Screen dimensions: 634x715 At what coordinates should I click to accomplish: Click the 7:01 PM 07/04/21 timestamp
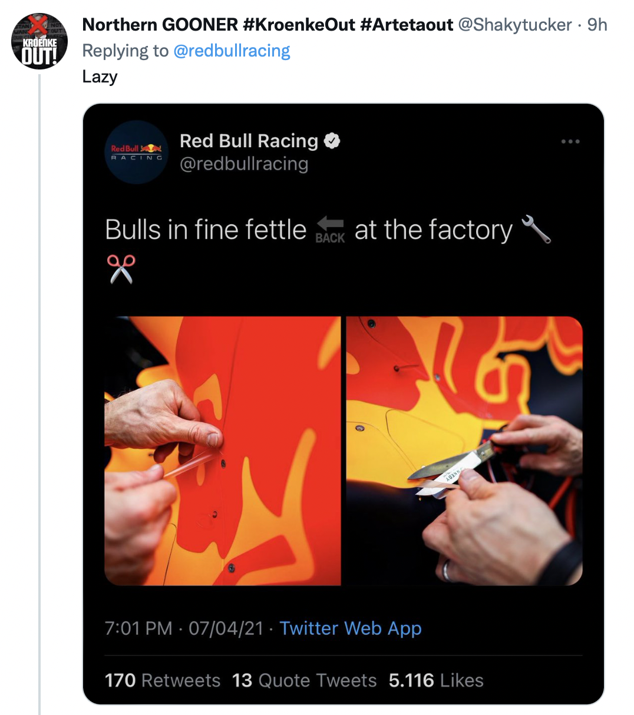pyautogui.click(x=184, y=628)
